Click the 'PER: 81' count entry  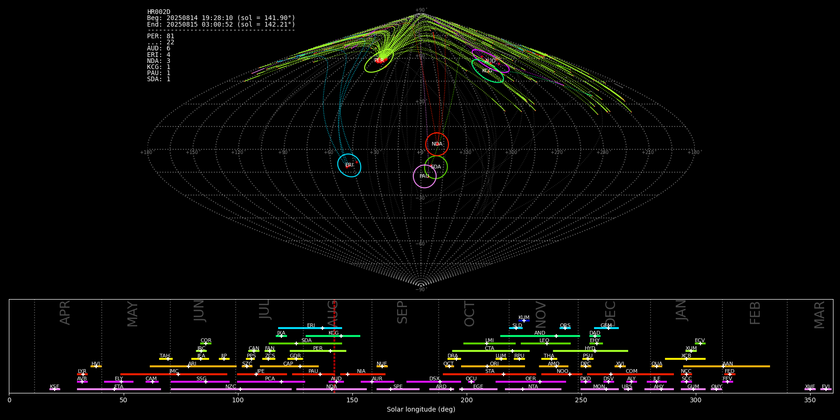point(161,36)
